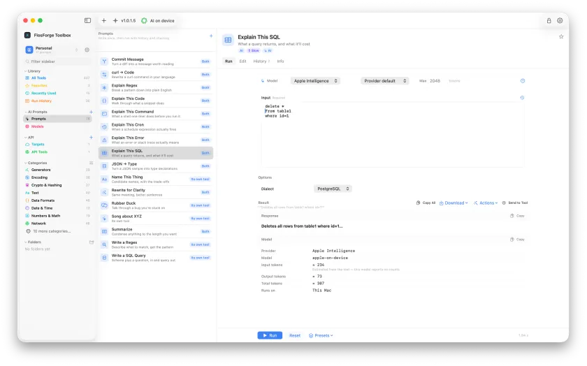Open the Explain This Error prompt
Image resolution: width=587 pixels, height=366 pixels.
click(x=156, y=140)
